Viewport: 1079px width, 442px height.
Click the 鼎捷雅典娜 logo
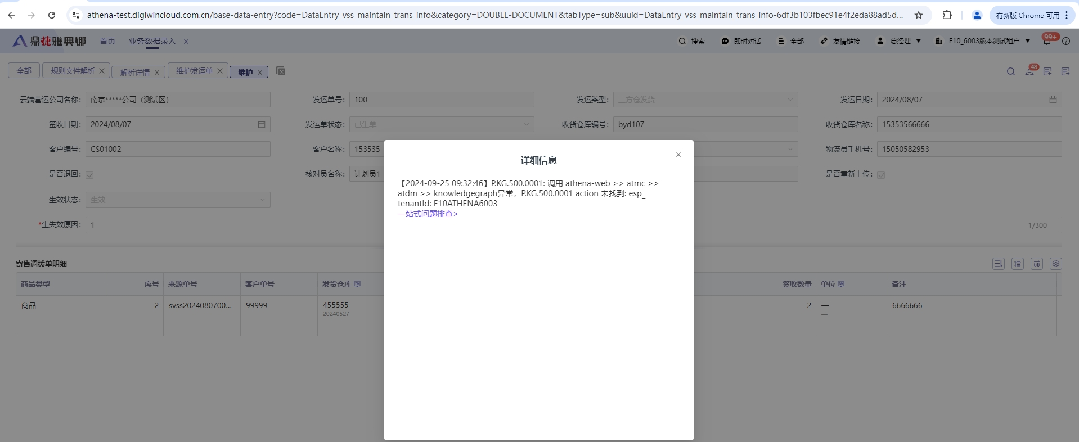[x=49, y=41]
